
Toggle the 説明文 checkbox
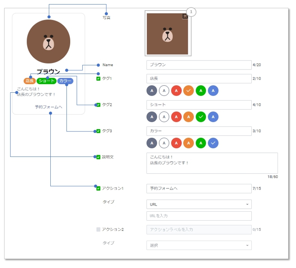(x=98, y=157)
